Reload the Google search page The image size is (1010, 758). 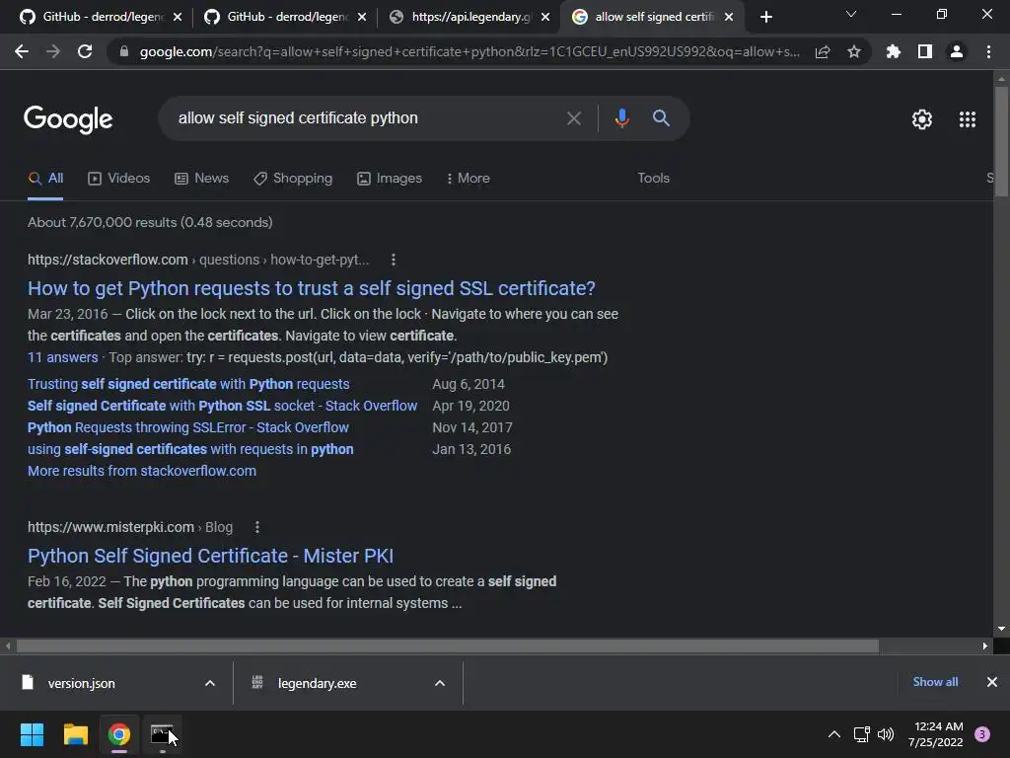click(x=85, y=51)
